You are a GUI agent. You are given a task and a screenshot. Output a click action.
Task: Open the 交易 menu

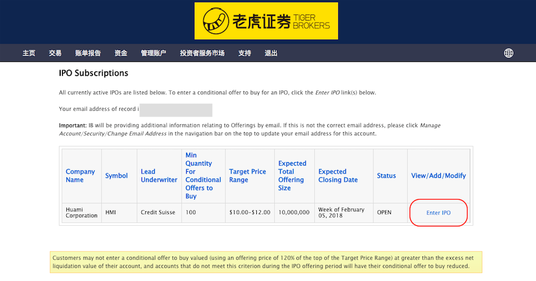55,53
